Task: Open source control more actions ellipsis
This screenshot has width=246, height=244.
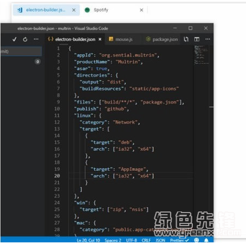Action: (x=36, y=39)
